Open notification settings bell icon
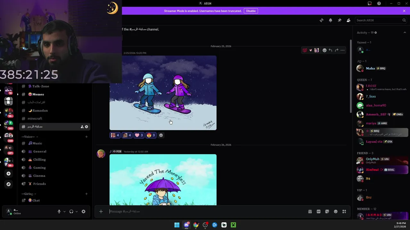Image resolution: width=410 pixels, height=230 pixels. pos(331,20)
